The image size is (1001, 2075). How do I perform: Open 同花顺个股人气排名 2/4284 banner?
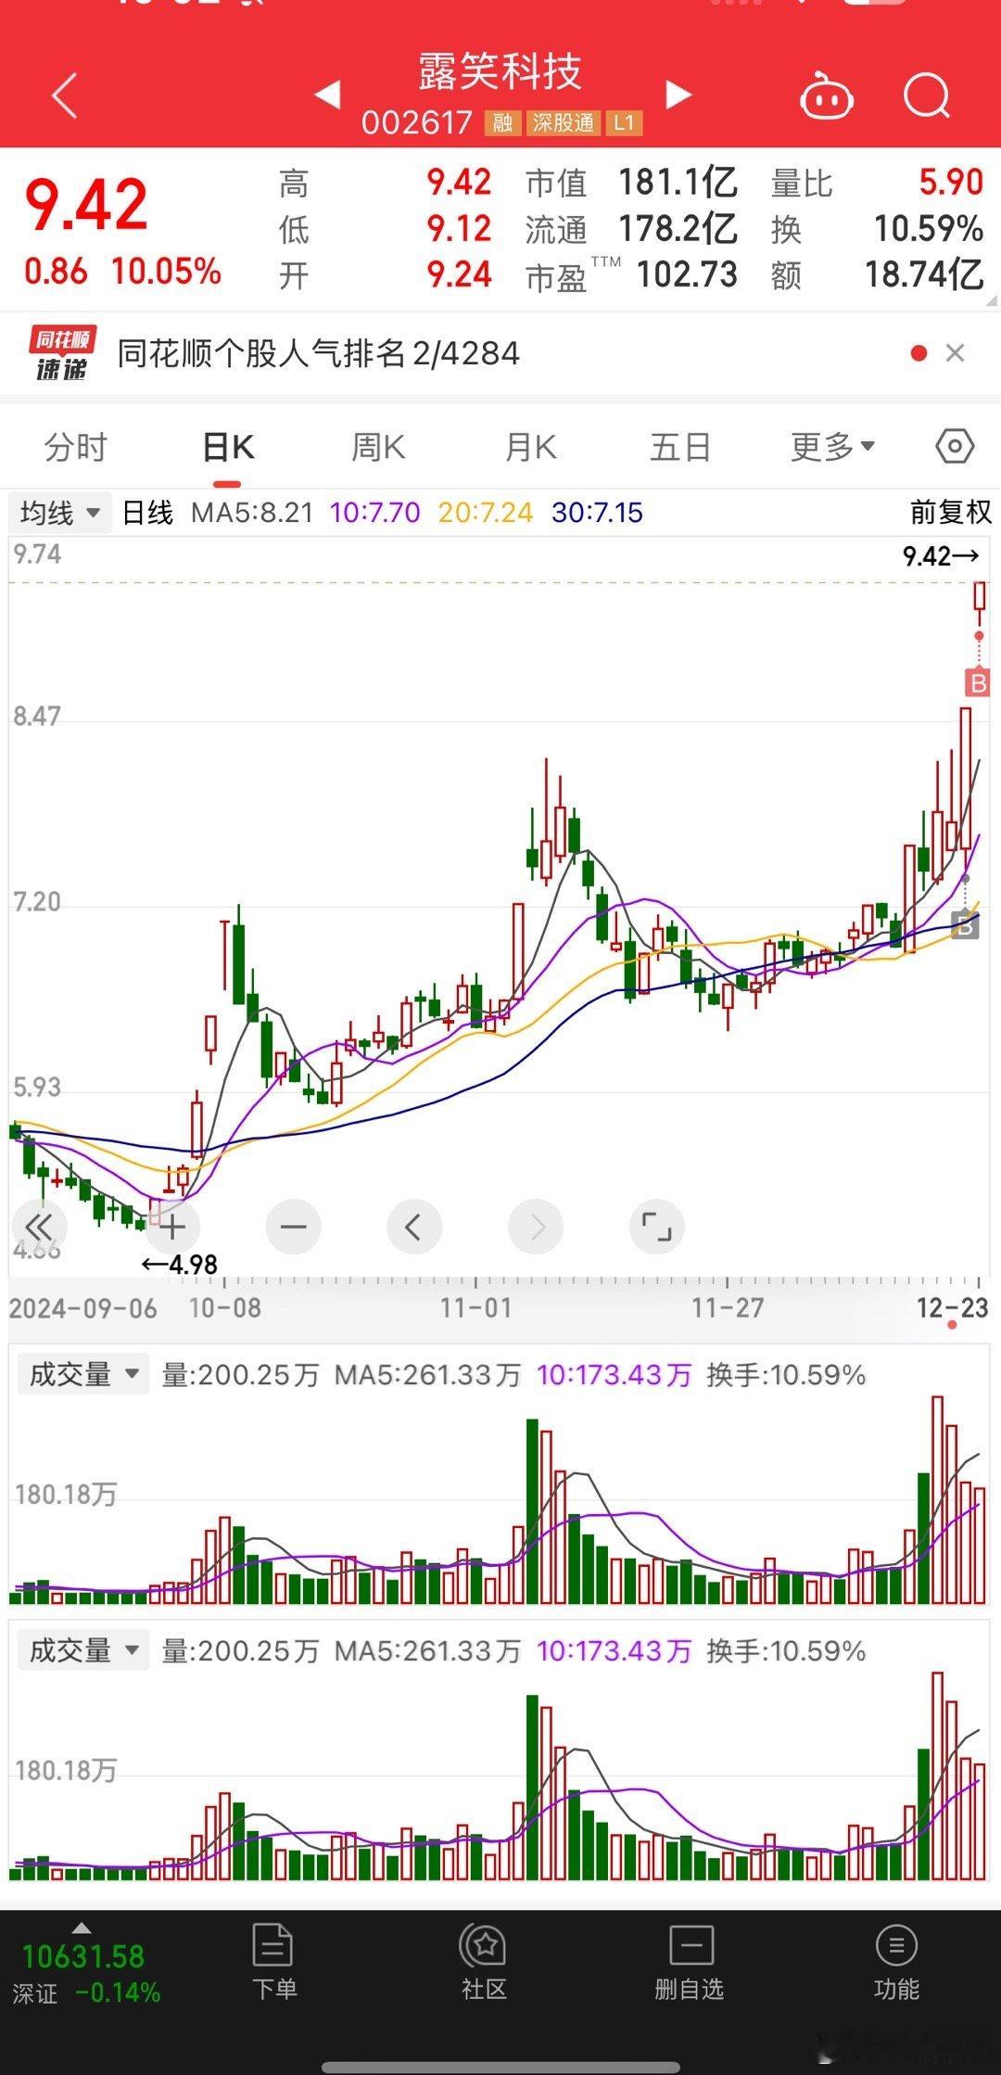[x=318, y=353]
